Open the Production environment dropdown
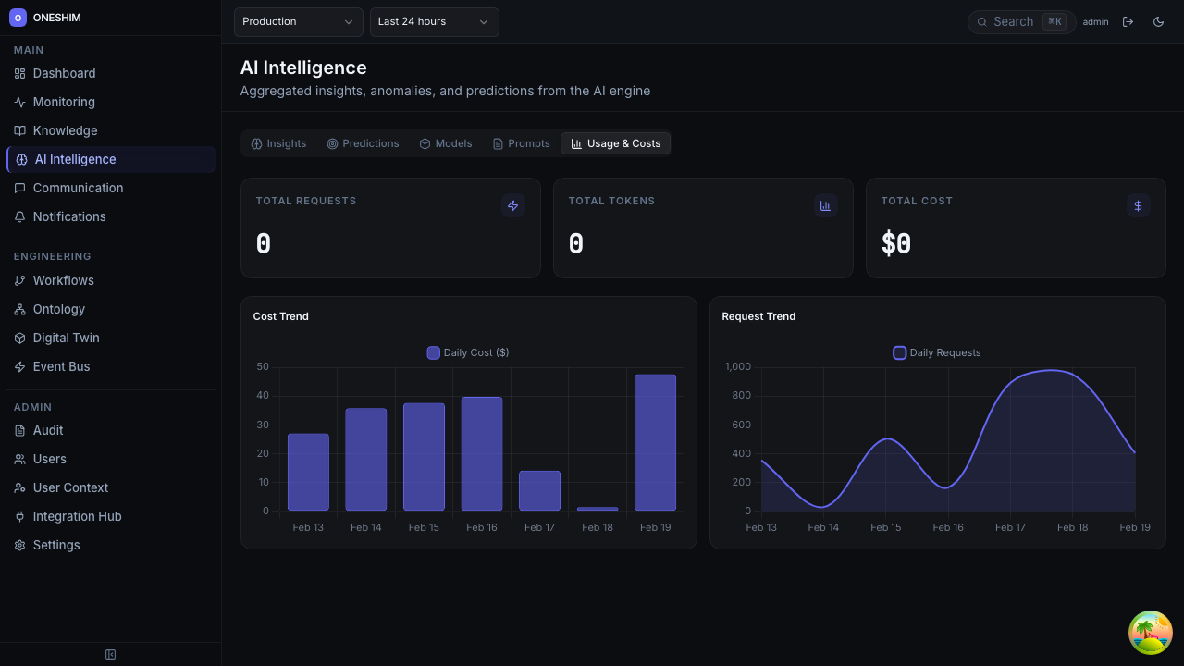 point(298,22)
